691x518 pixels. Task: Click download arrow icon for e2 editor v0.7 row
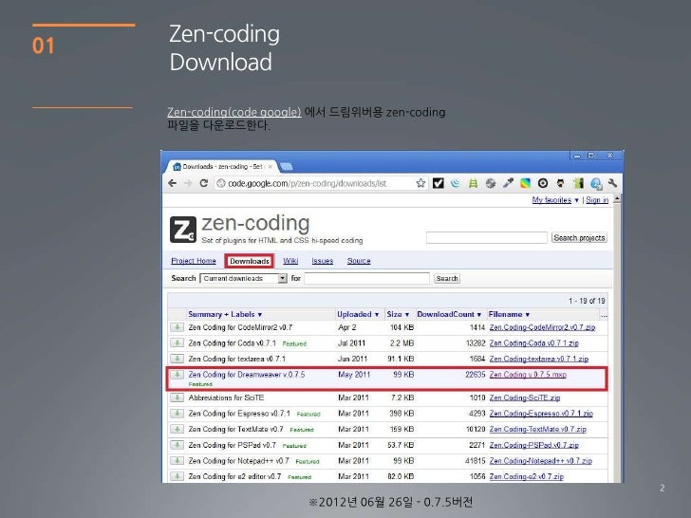click(x=177, y=476)
